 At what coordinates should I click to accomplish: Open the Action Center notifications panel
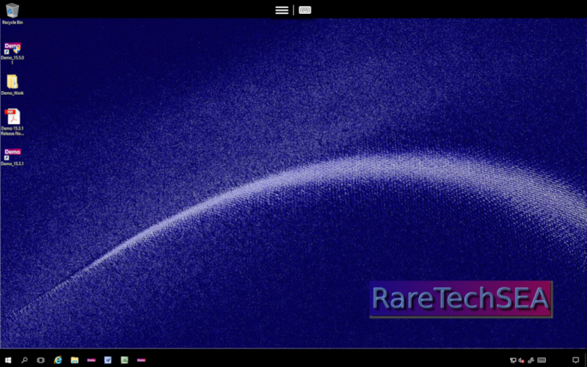[575, 360]
